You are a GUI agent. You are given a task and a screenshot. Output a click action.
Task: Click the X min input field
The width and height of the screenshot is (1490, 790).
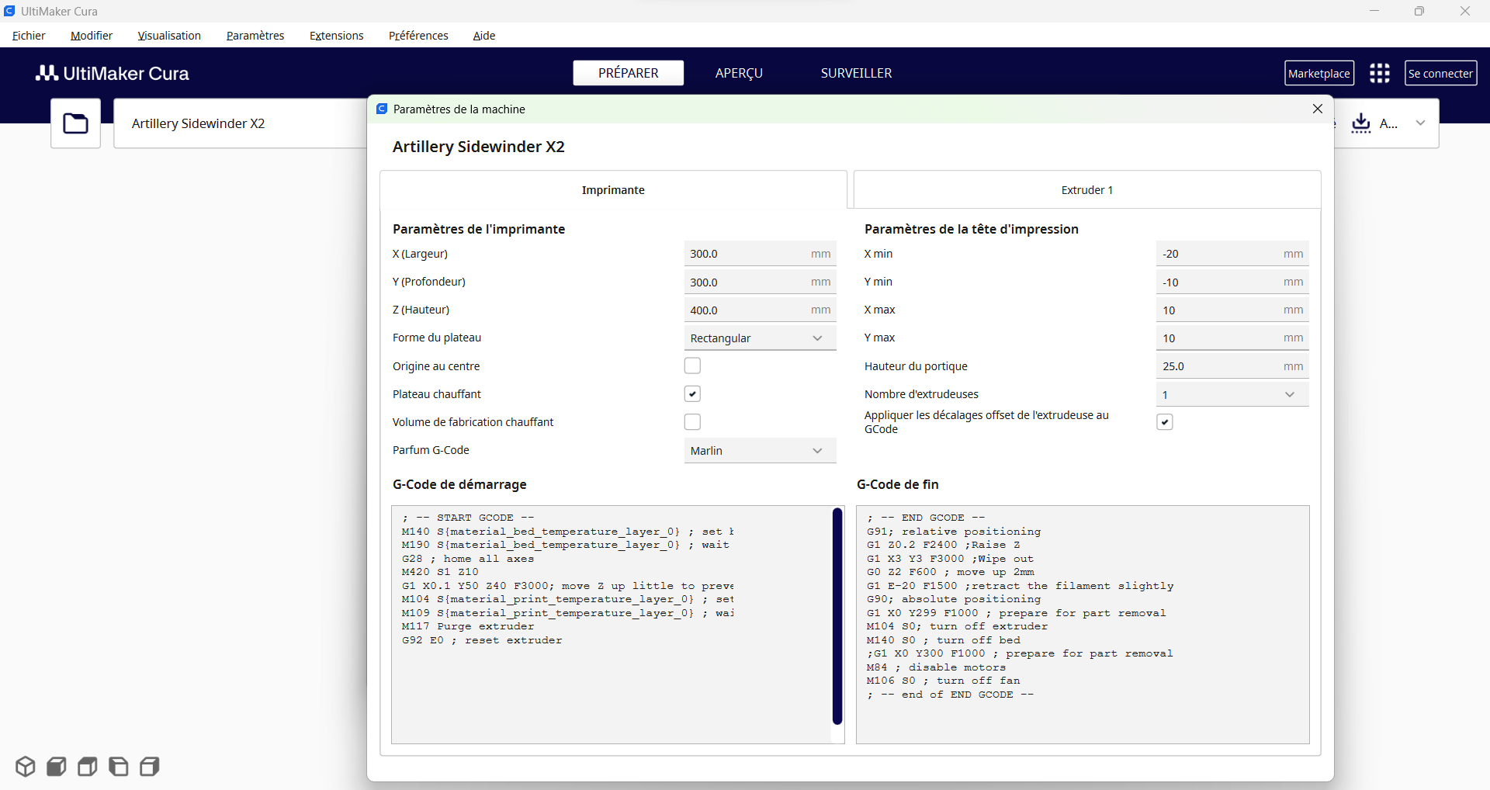1232,254
